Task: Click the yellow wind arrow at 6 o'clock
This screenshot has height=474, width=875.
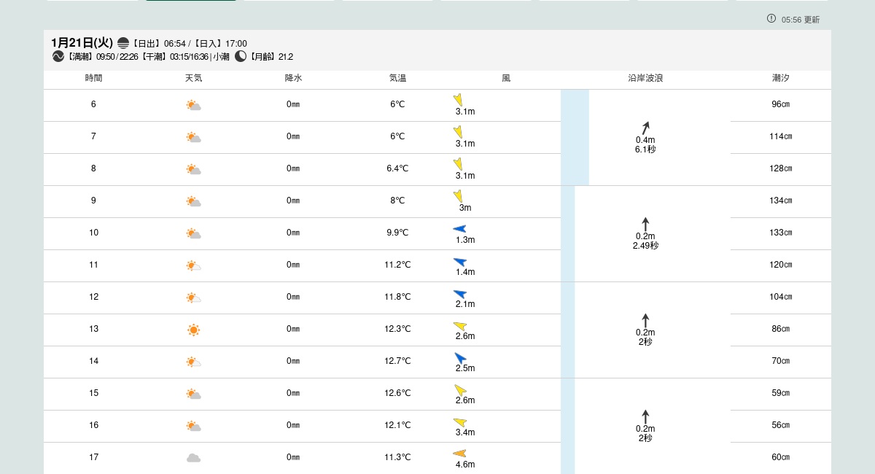Action: click(458, 100)
